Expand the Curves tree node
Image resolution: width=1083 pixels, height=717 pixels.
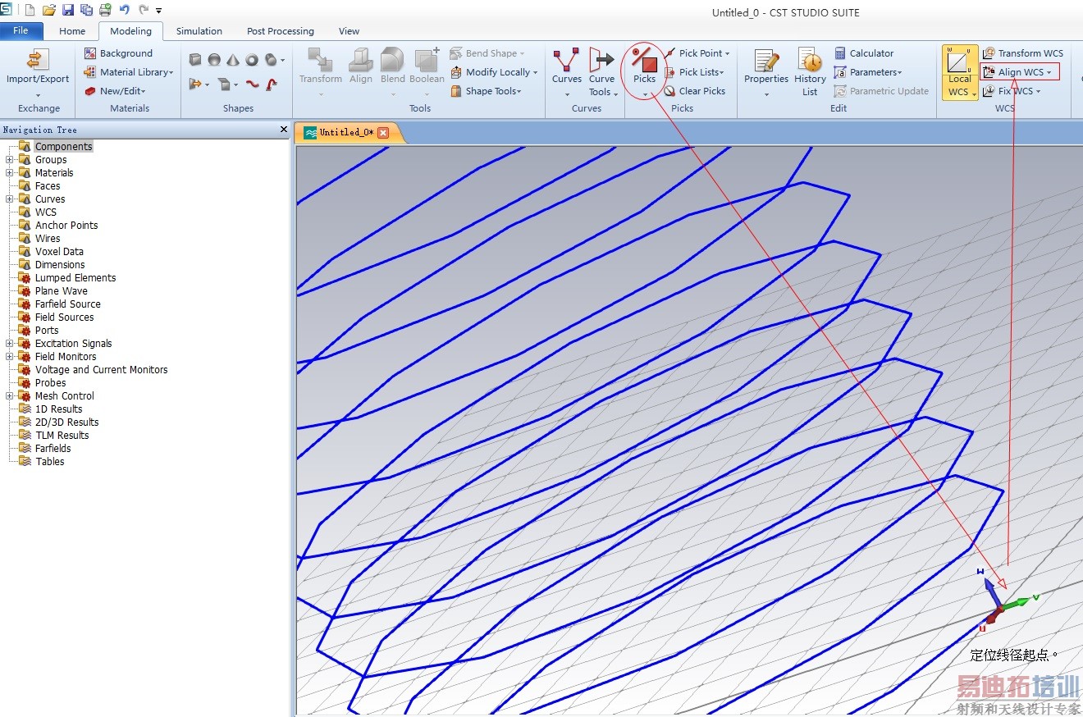[9, 199]
